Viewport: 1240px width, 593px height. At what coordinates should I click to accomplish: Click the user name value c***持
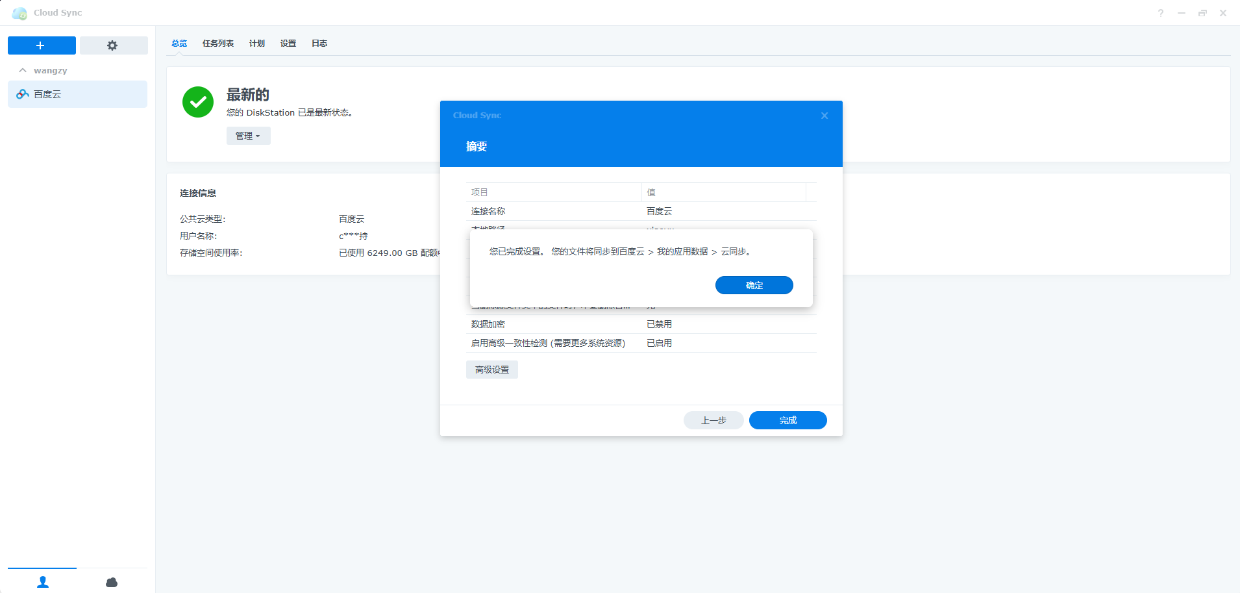click(353, 236)
